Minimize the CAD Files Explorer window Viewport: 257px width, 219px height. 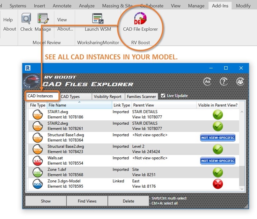coord(211,68)
